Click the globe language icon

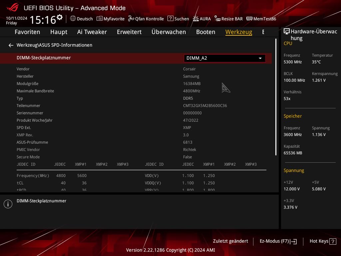[73, 19]
